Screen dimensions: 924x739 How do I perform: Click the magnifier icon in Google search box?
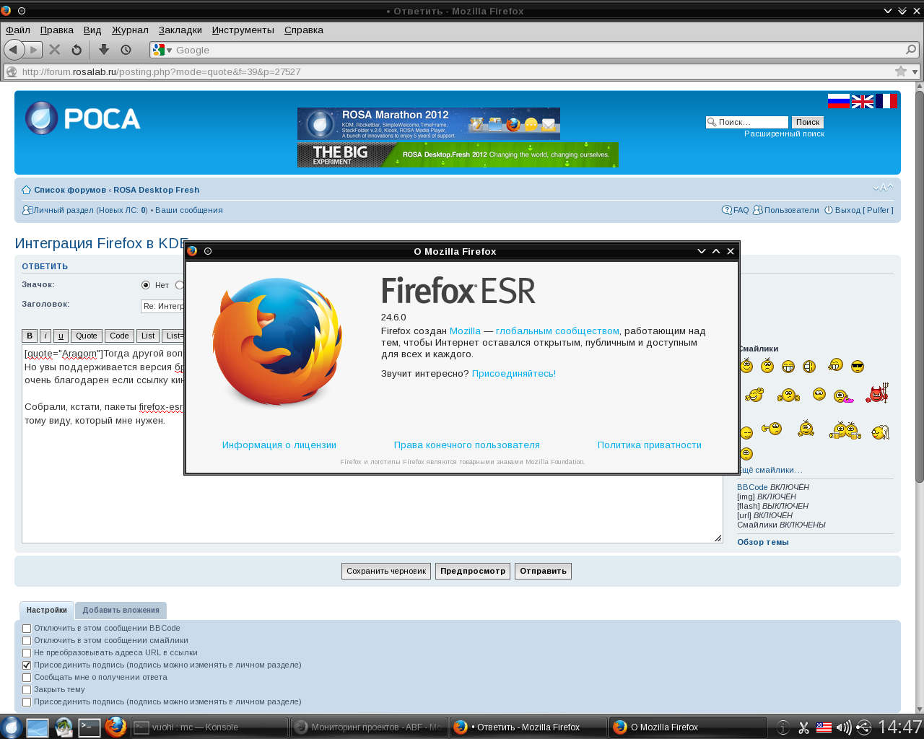pos(911,50)
